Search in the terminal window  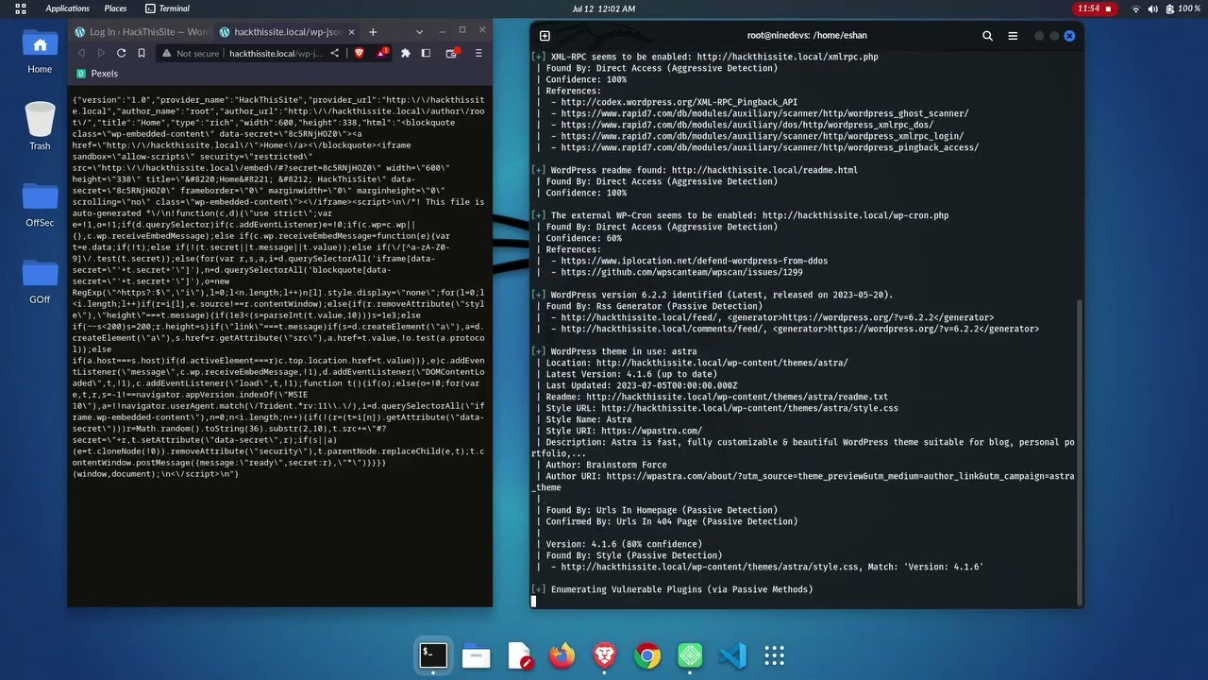click(987, 36)
